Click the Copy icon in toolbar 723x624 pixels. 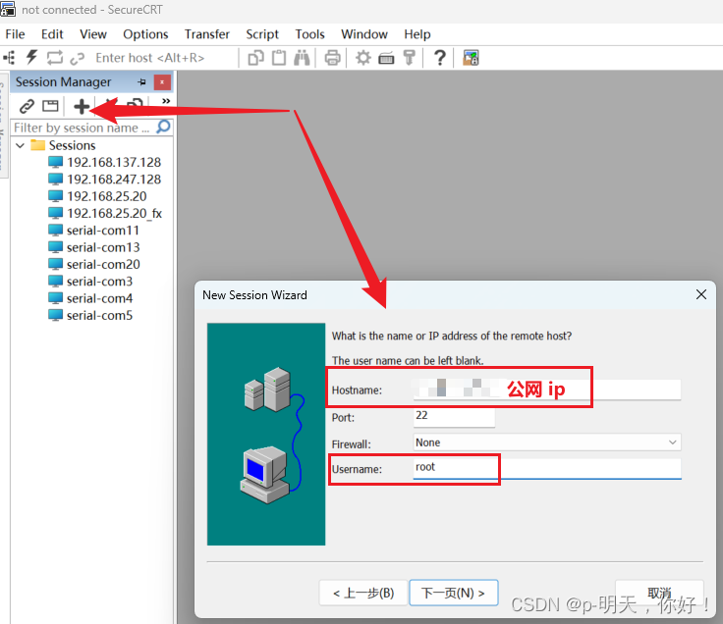pyautogui.click(x=256, y=58)
